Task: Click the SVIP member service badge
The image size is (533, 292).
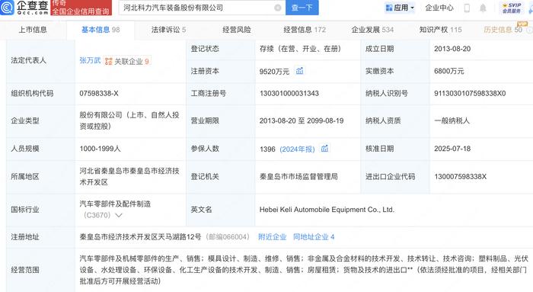Action: pos(512,8)
